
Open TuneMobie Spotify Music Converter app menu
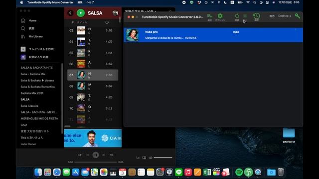pos(50,2)
